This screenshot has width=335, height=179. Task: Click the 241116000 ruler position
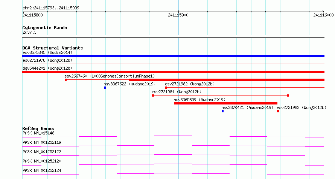coord(323,15)
